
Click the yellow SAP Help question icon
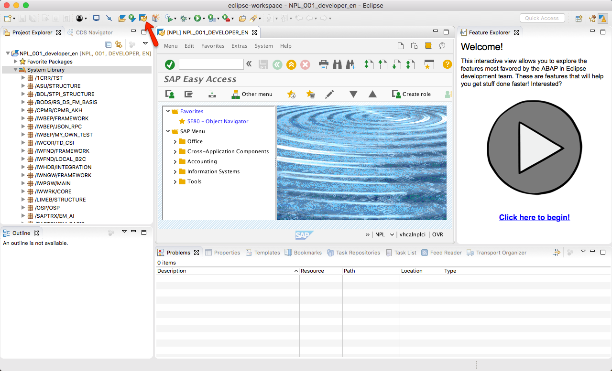[447, 64]
